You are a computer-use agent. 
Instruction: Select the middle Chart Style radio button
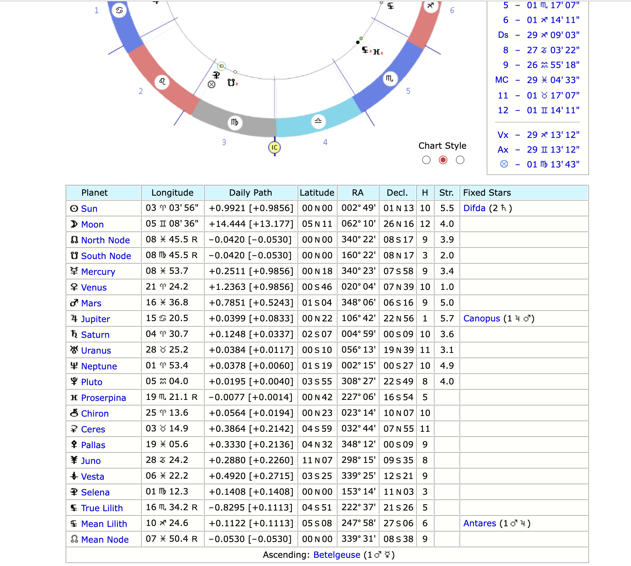pyautogui.click(x=443, y=160)
